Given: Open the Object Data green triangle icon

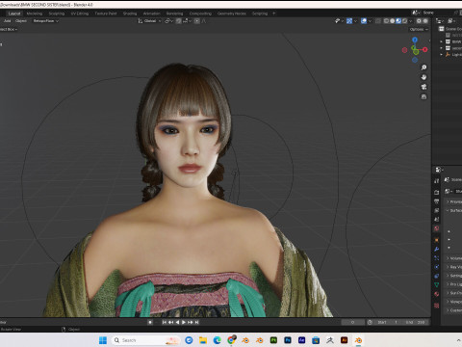Looking at the screenshot, I should tap(437, 285).
